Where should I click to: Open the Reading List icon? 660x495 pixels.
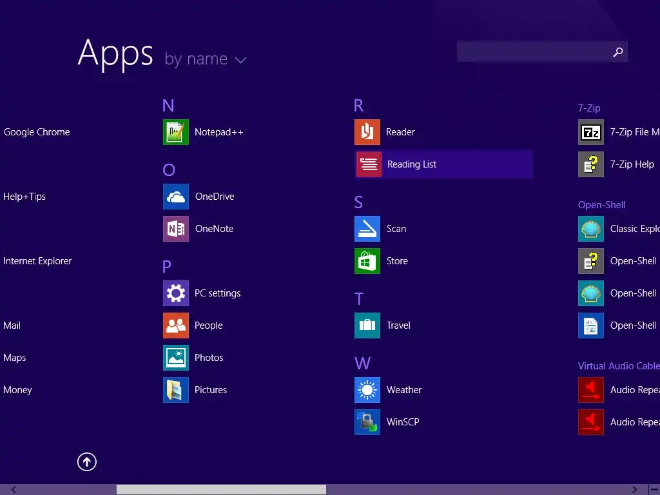click(369, 164)
